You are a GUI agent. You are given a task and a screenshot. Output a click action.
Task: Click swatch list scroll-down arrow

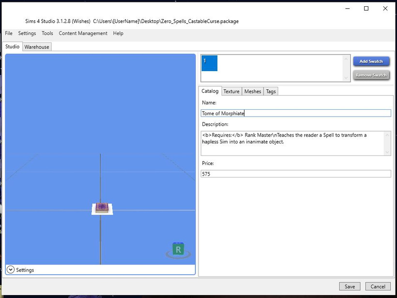[346, 78]
